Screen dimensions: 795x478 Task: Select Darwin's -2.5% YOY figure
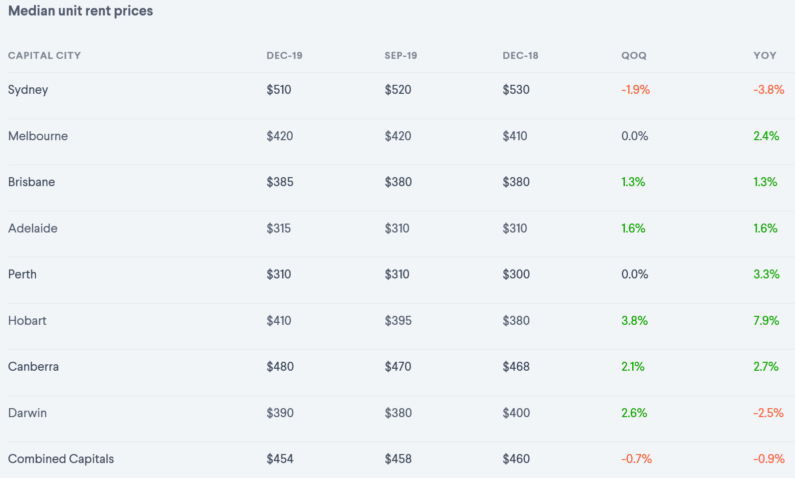click(768, 413)
